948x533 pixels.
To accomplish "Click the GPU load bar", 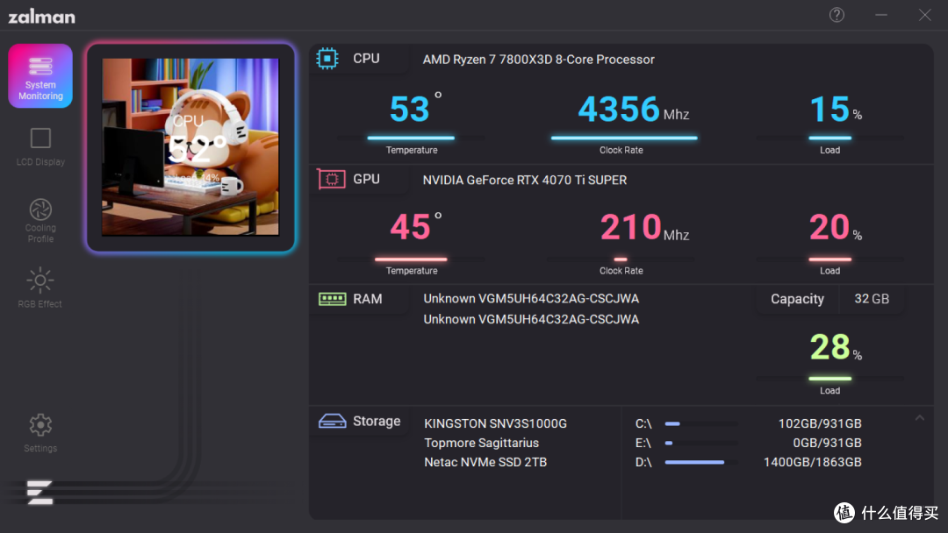I will [x=830, y=259].
